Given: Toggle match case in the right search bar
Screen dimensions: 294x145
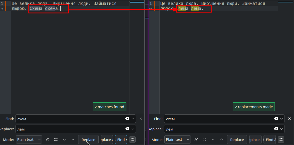Looking at the screenshot, I should click(x=196, y=140).
